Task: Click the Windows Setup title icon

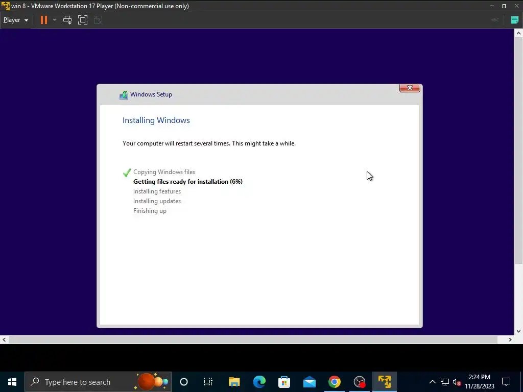Action: [x=124, y=95]
